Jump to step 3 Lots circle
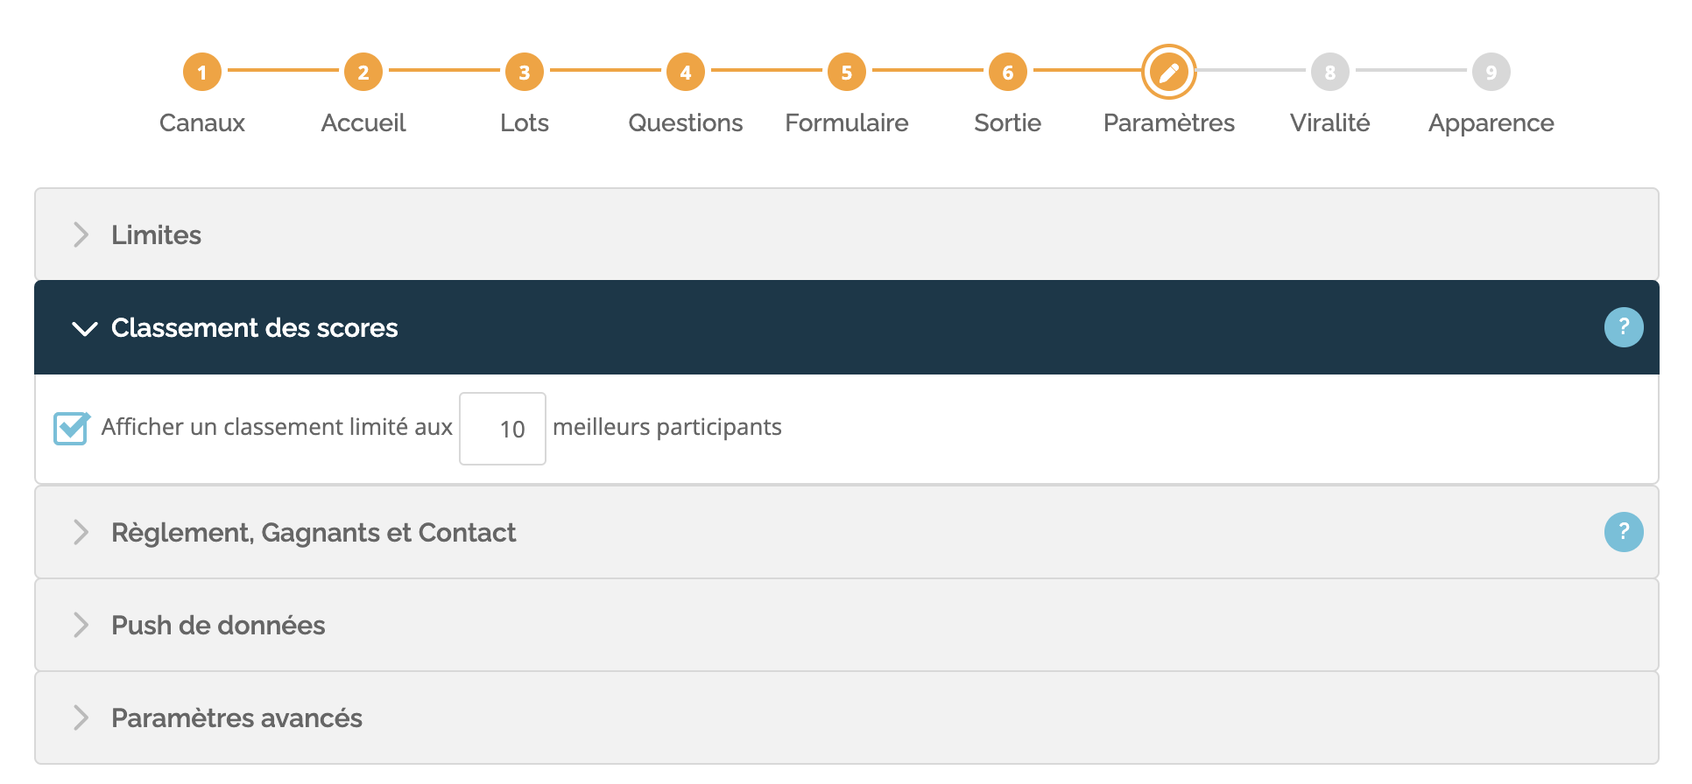Image resolution: width=1692 pixels, height=784 pixels. 525,72
